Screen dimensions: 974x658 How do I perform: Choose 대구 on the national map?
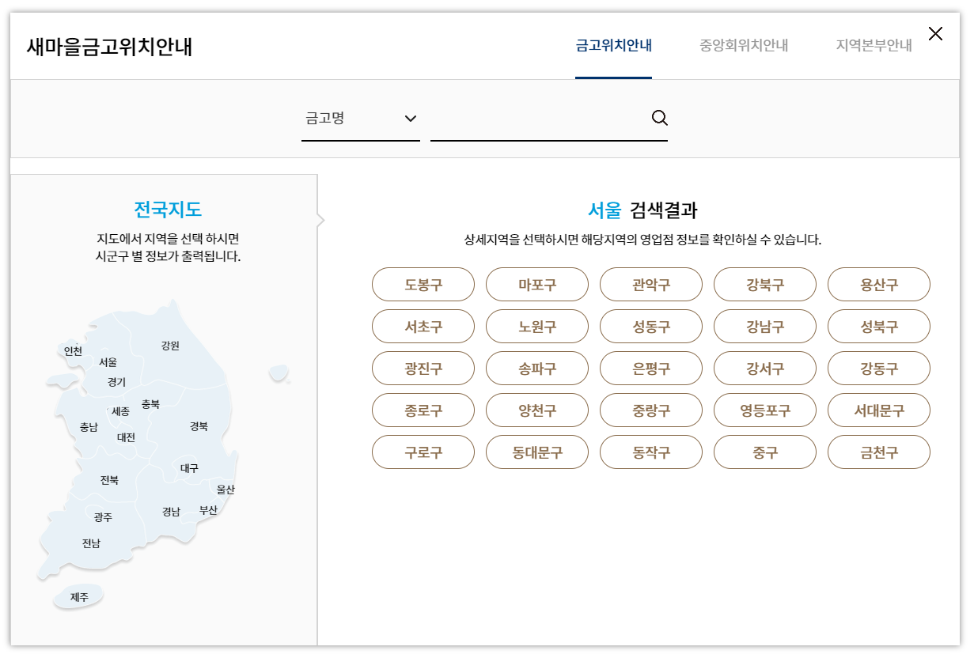pyautogui.click(x=189, y=468)
